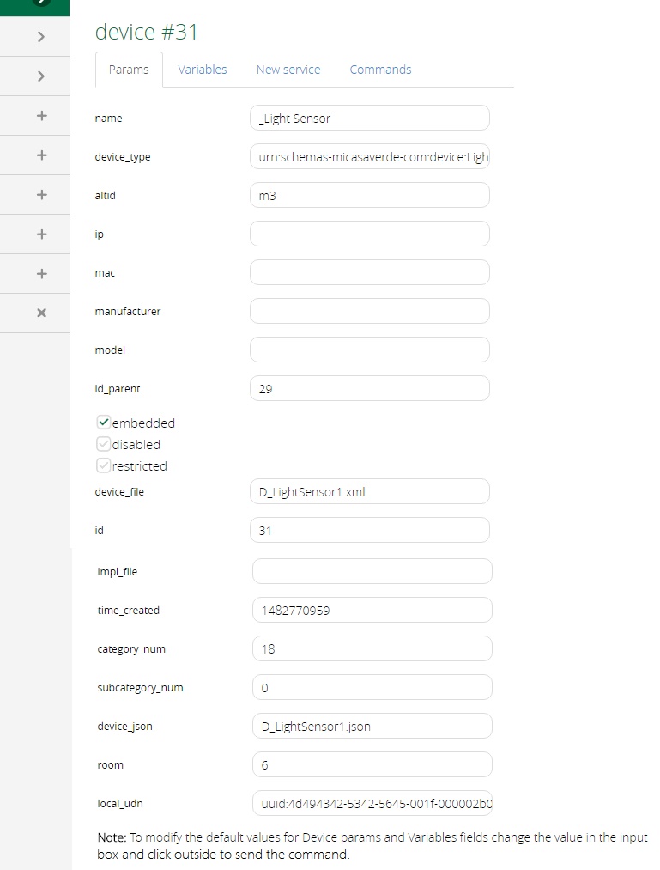
Task: Click the last plus icon above the X
Action: coord(40,274)
